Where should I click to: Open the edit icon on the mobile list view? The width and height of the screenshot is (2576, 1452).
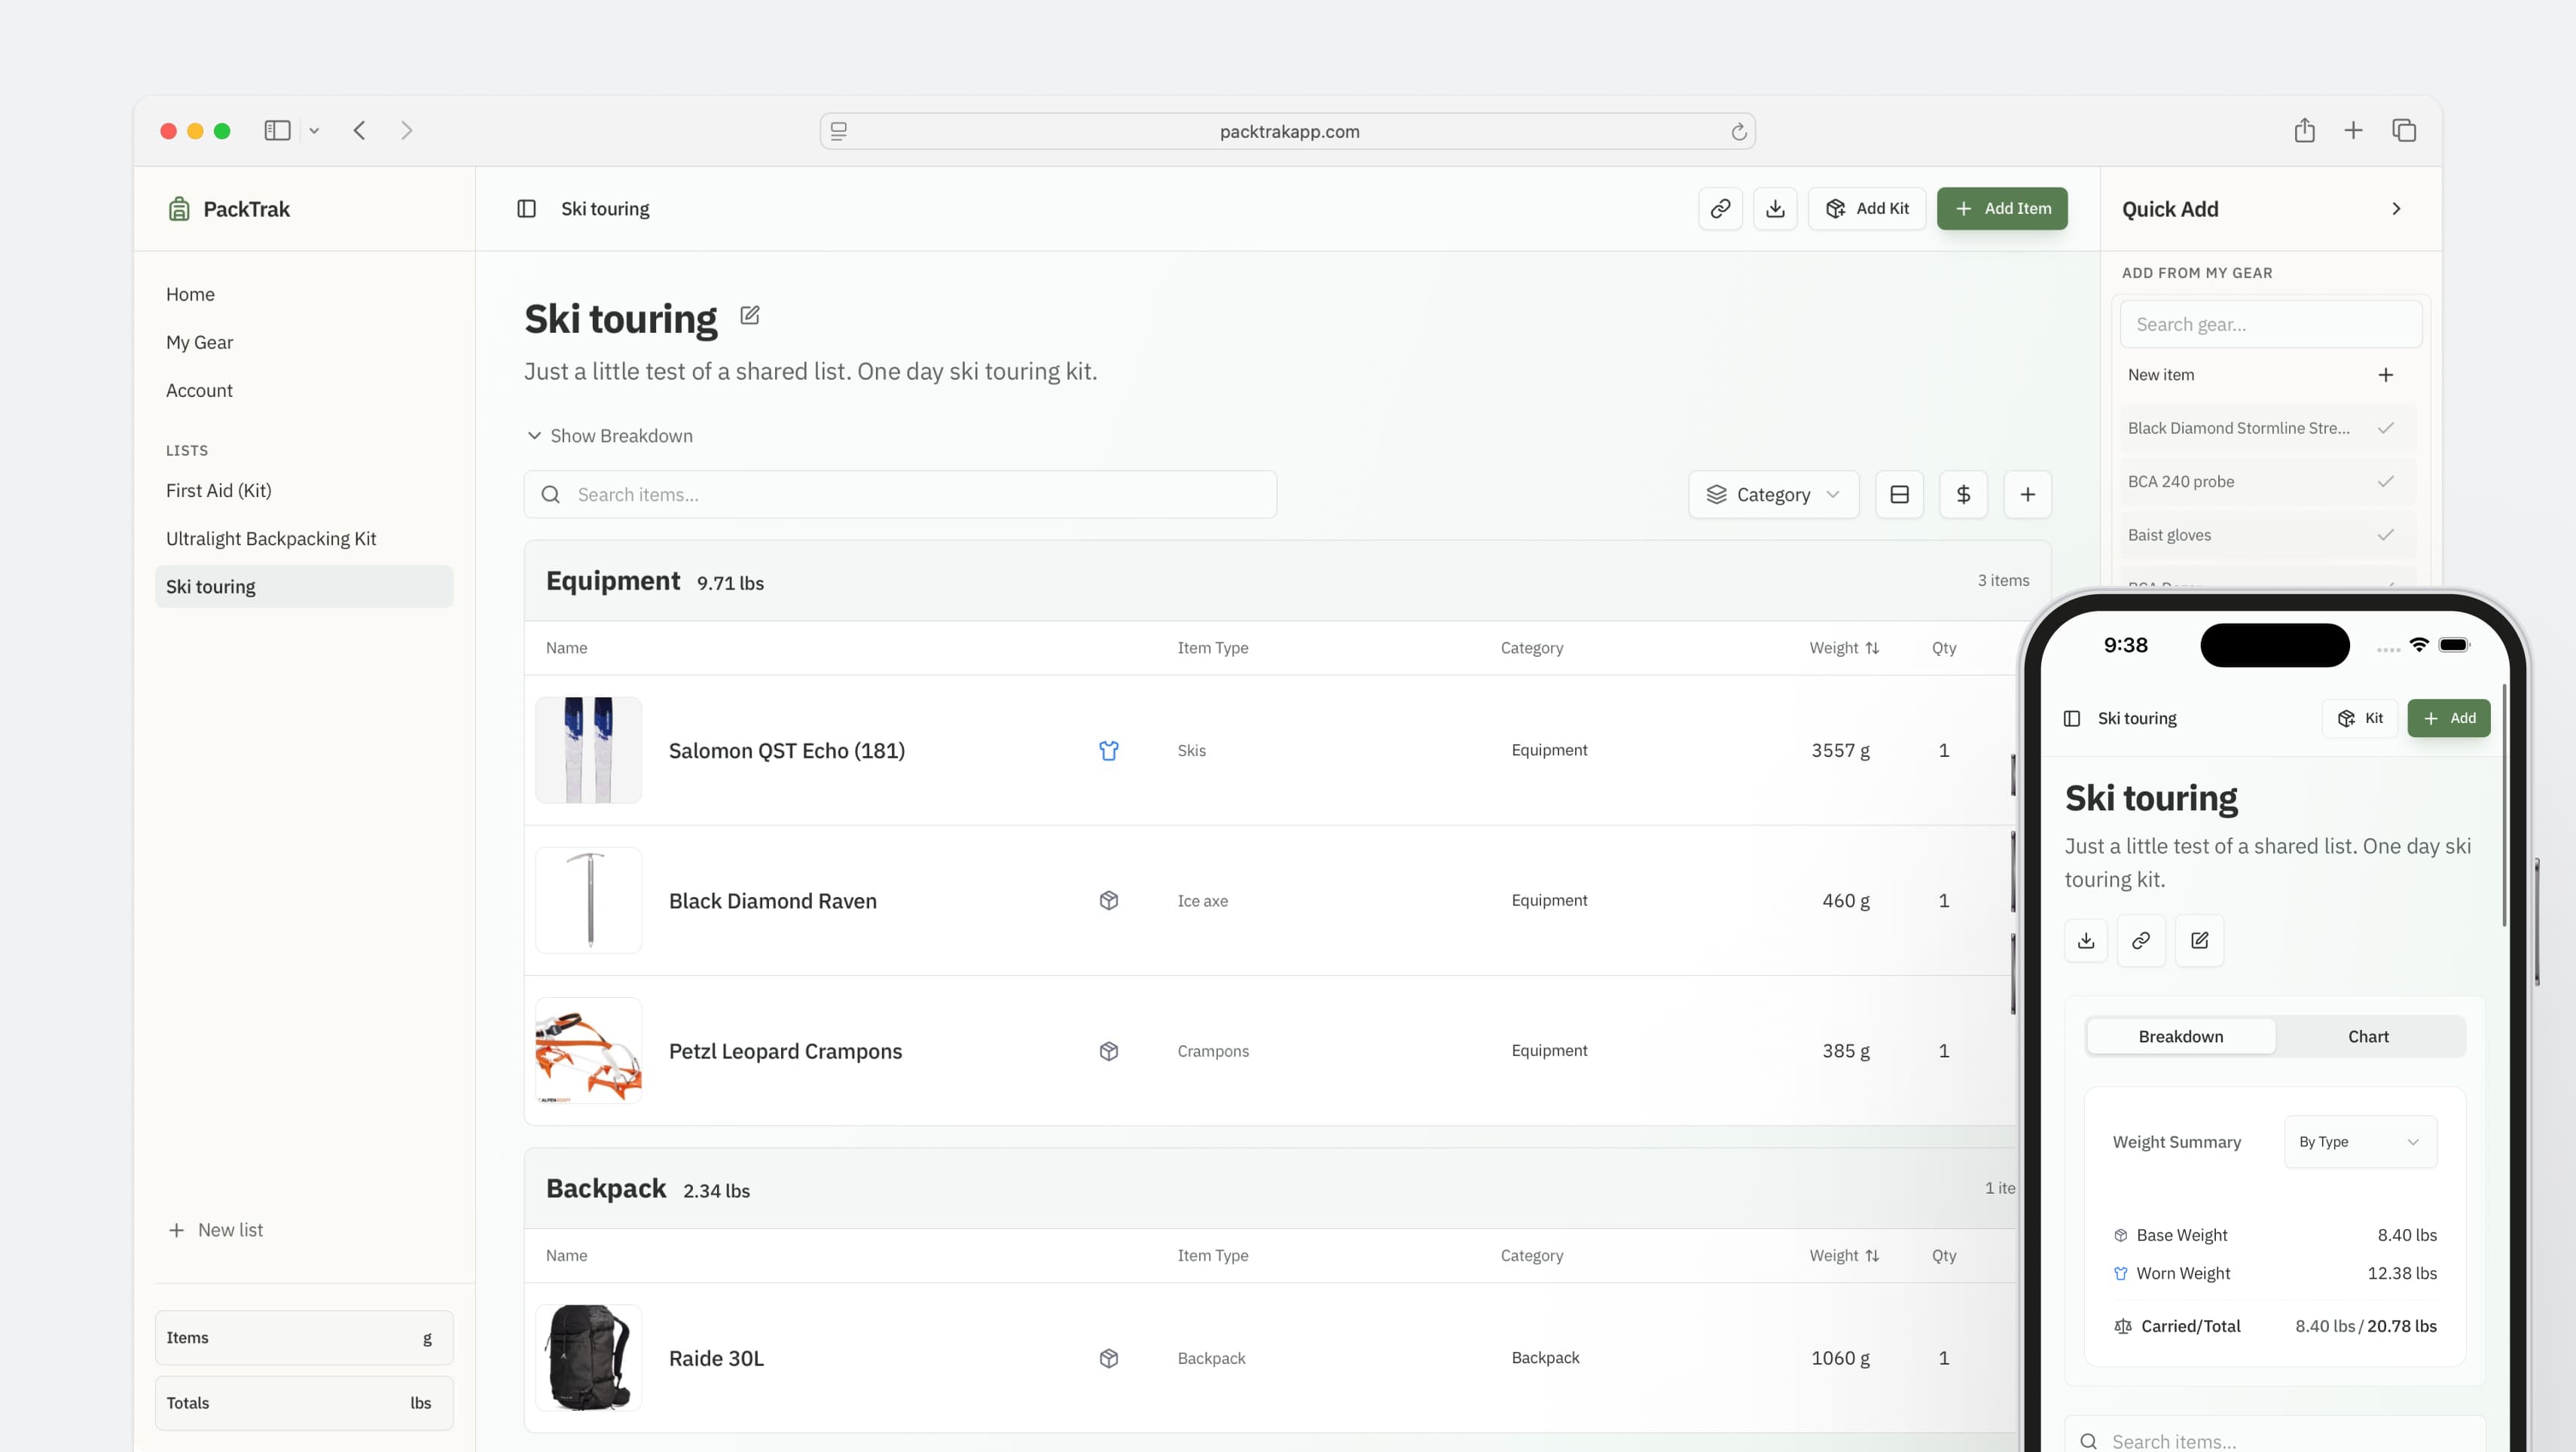click(2199, 941)
